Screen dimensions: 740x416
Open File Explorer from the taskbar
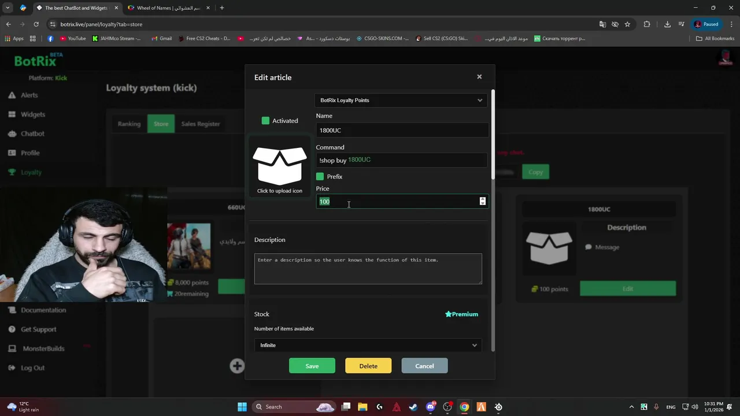362,407
